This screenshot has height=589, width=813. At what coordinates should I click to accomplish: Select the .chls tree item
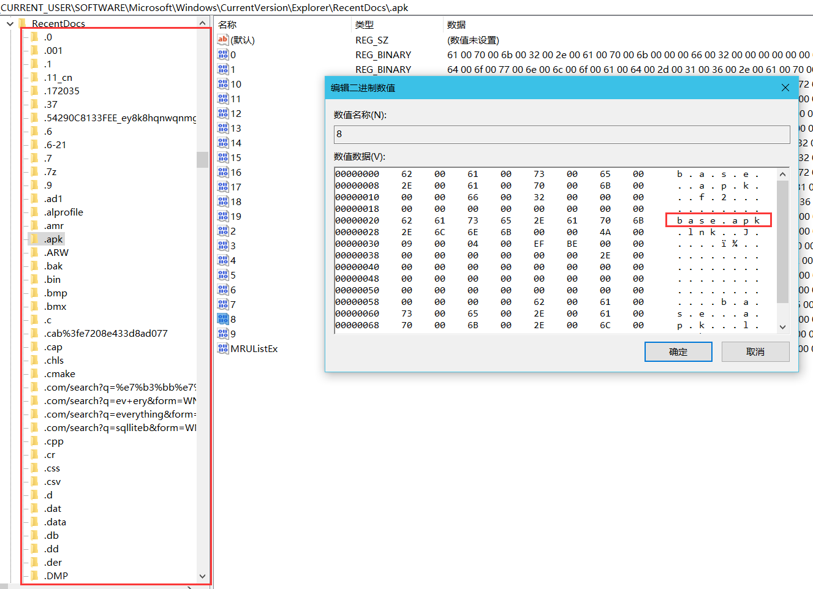point(54,361)
